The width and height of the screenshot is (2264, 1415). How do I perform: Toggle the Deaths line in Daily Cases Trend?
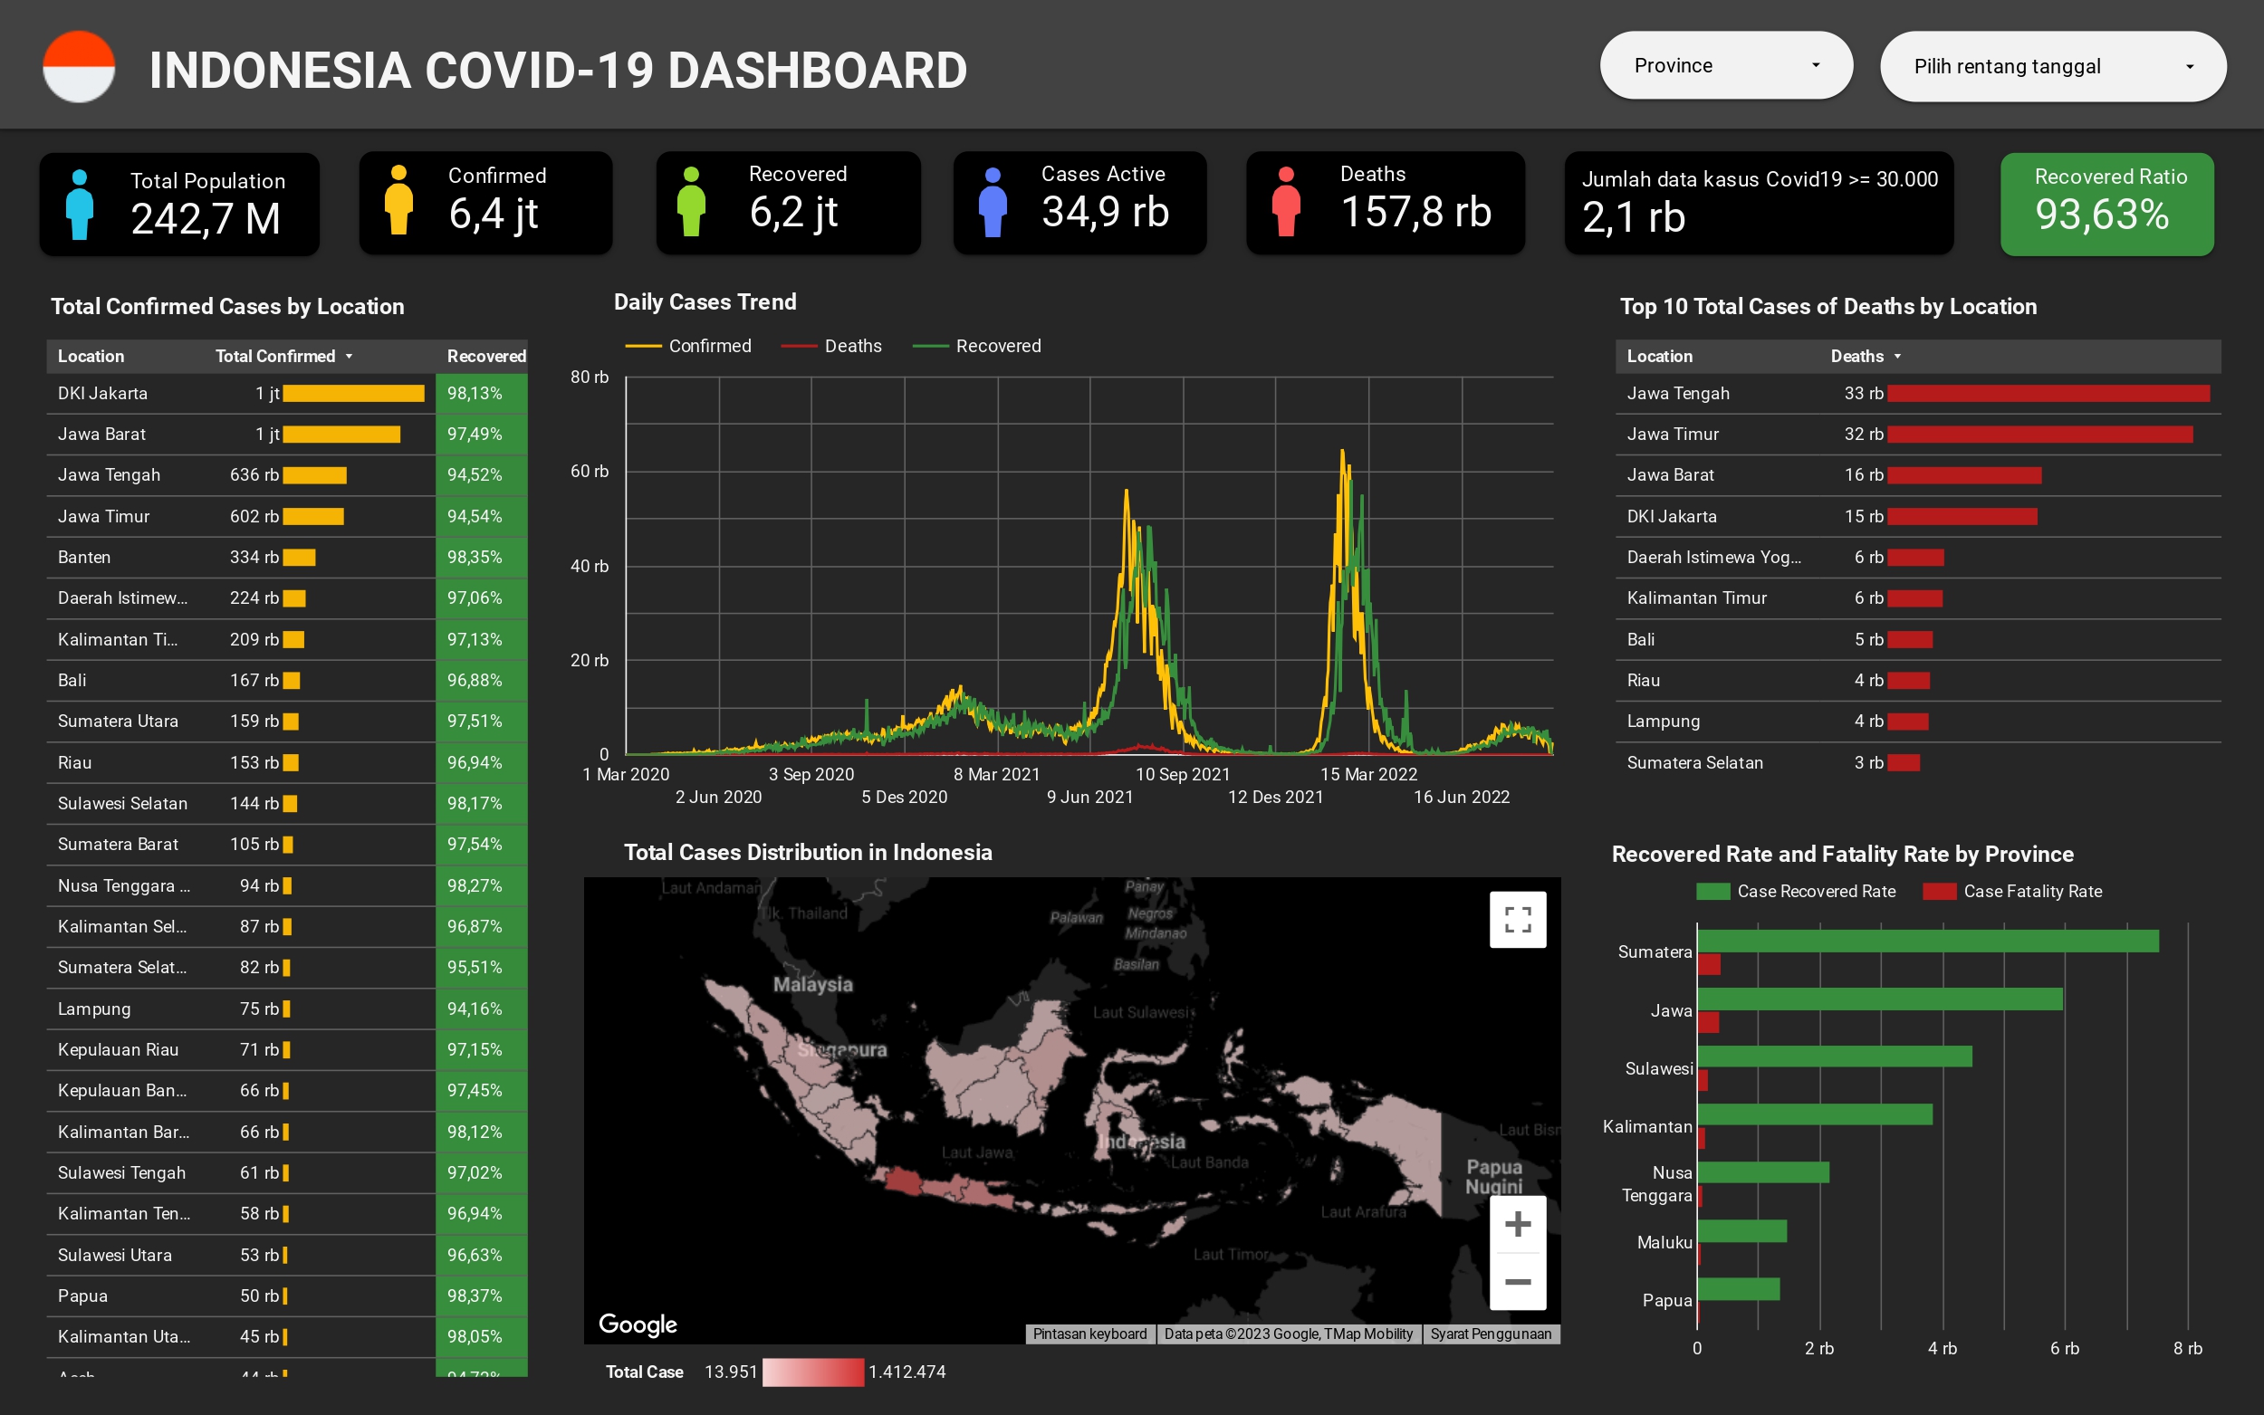[851, 345]
